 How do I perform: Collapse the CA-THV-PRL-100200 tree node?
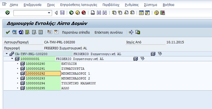point(7,54)
